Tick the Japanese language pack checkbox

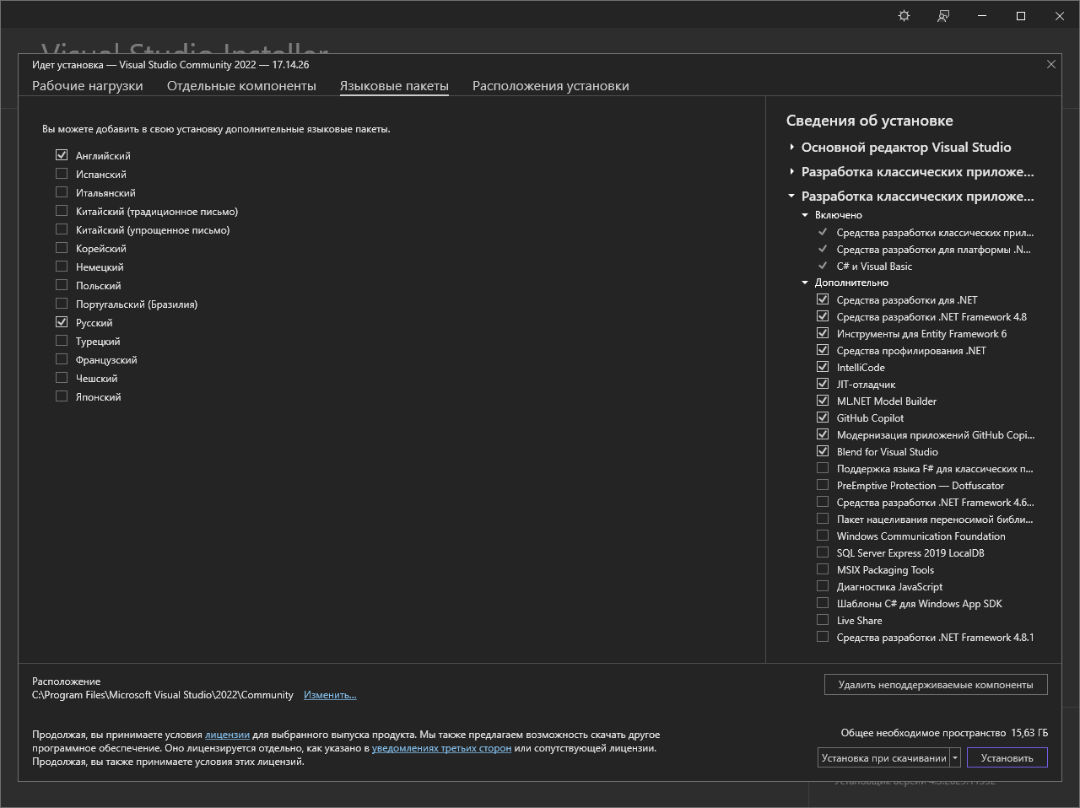(62, 396)
